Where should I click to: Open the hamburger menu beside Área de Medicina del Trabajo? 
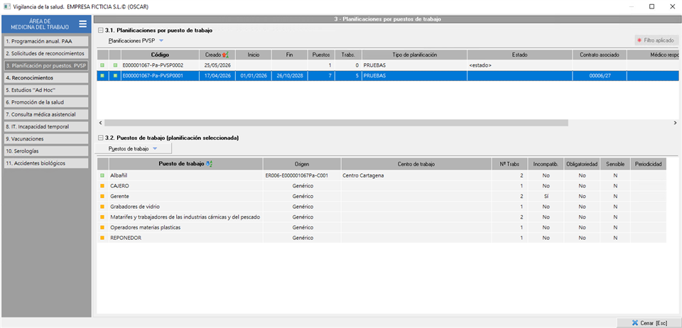point(82,23)
